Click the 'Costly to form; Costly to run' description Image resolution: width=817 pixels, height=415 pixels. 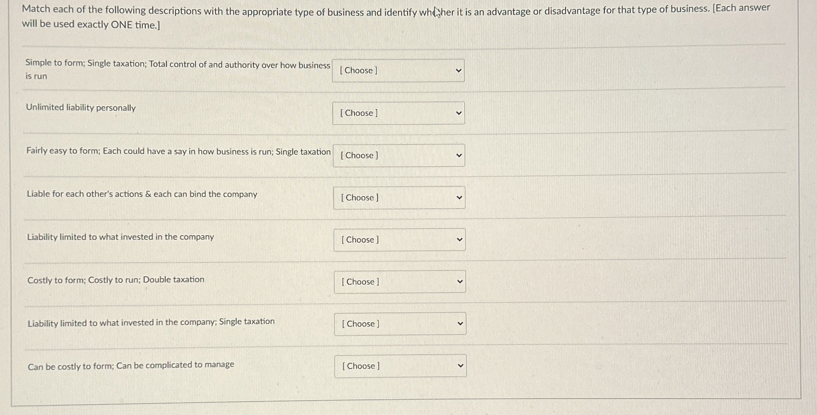click(115, 279)
